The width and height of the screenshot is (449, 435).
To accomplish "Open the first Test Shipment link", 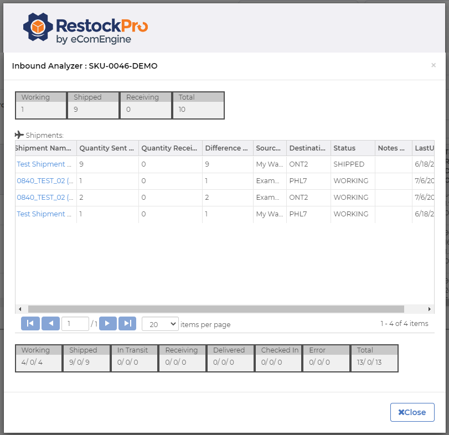I will (x=44, y=164).
